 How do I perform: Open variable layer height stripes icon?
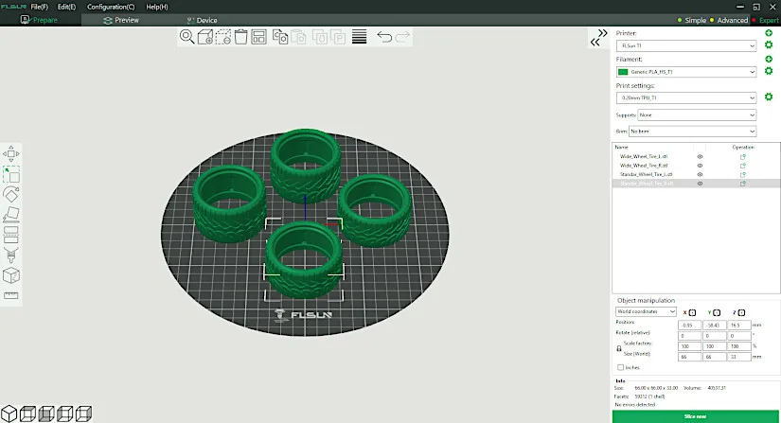359,37
